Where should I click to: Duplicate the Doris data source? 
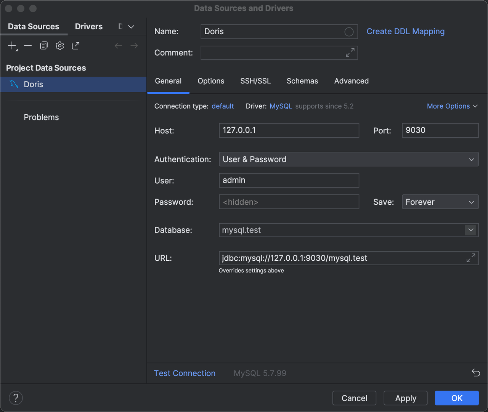coord(43,45)
